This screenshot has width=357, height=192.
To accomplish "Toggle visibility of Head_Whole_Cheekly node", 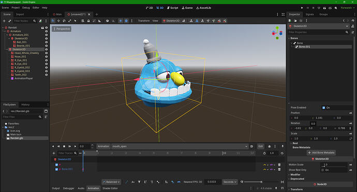I will click(46, 53).
